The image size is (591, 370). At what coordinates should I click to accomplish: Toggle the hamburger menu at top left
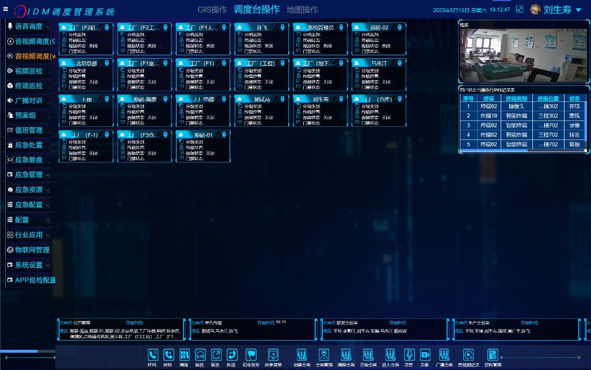click(6, 9)
